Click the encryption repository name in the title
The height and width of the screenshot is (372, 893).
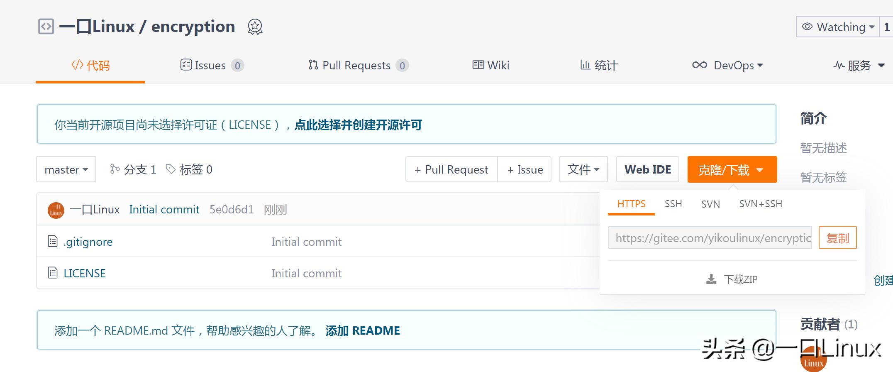coord(193,27)
